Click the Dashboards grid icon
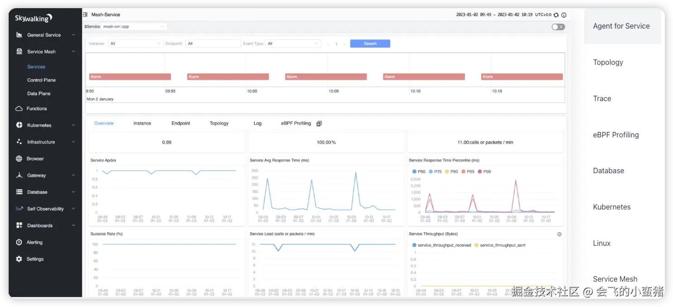673x307 pixels. [x=19, y=225]
